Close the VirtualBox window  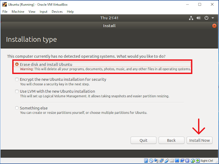[x=212, y=4]
